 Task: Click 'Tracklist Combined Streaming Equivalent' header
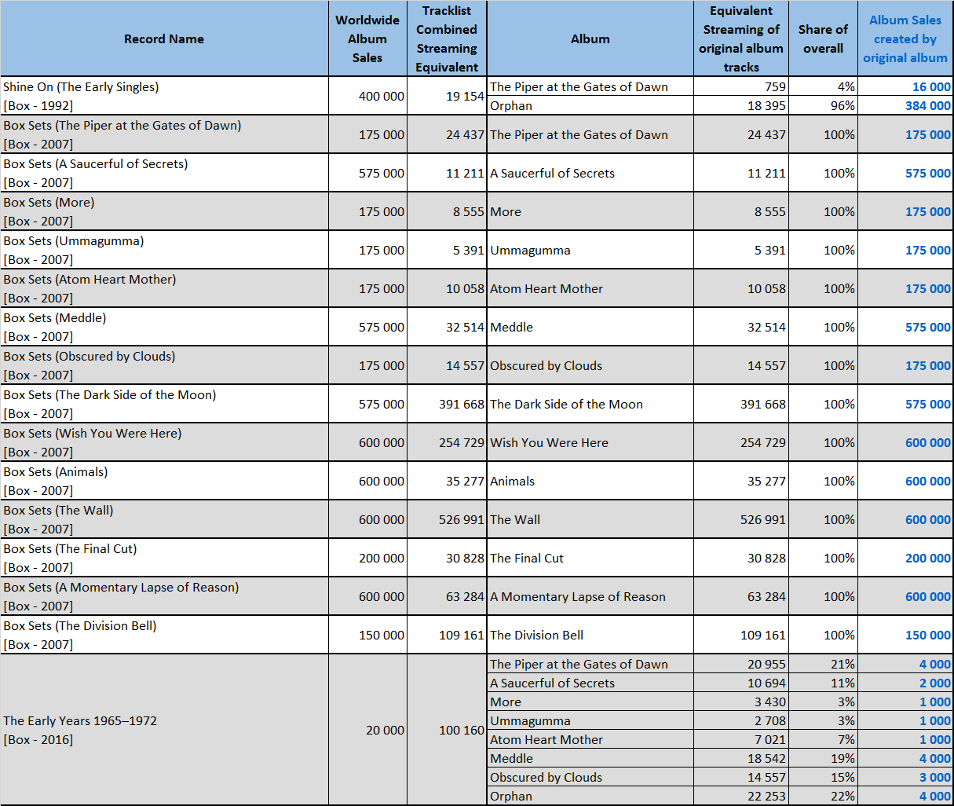pyautogui.click(x=447, y=38)
